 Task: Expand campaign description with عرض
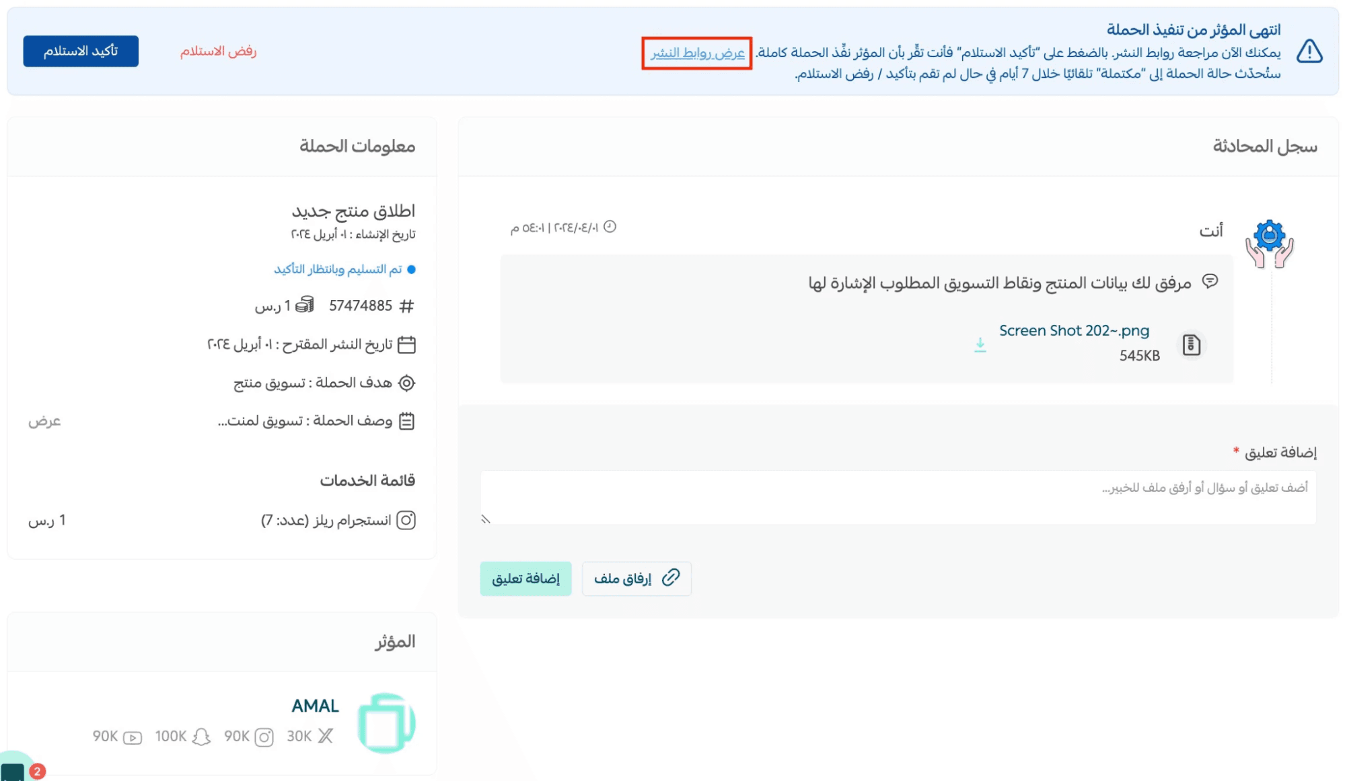coord(44,421)
